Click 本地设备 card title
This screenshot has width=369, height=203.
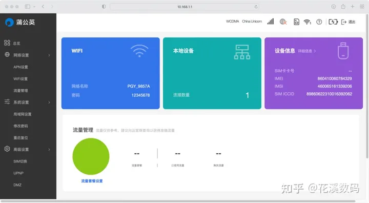click(x=183, y=51)
